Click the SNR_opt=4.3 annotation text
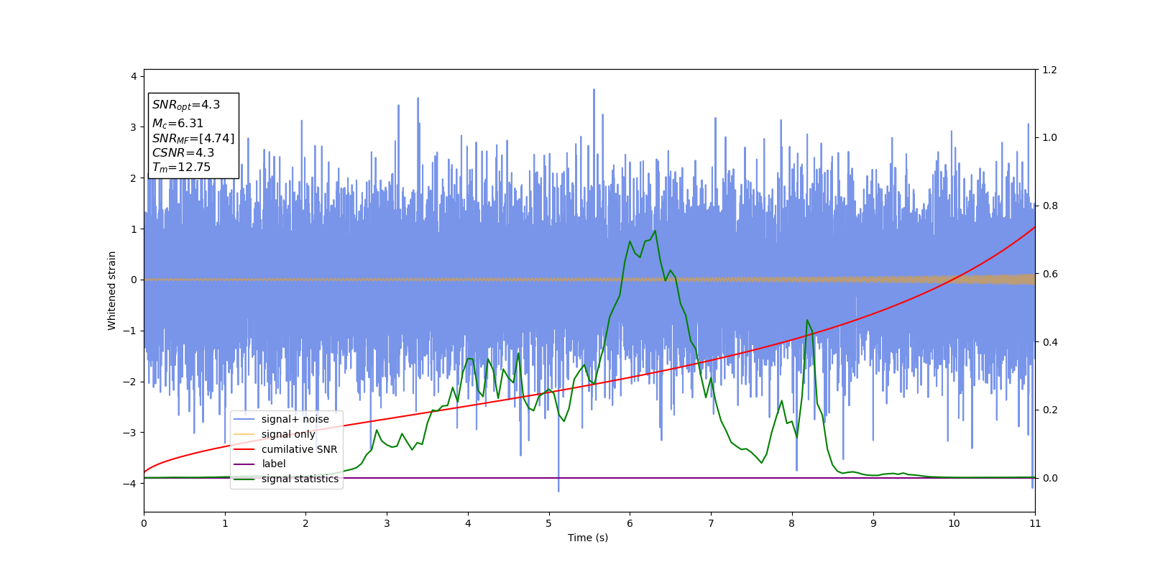 186,105
